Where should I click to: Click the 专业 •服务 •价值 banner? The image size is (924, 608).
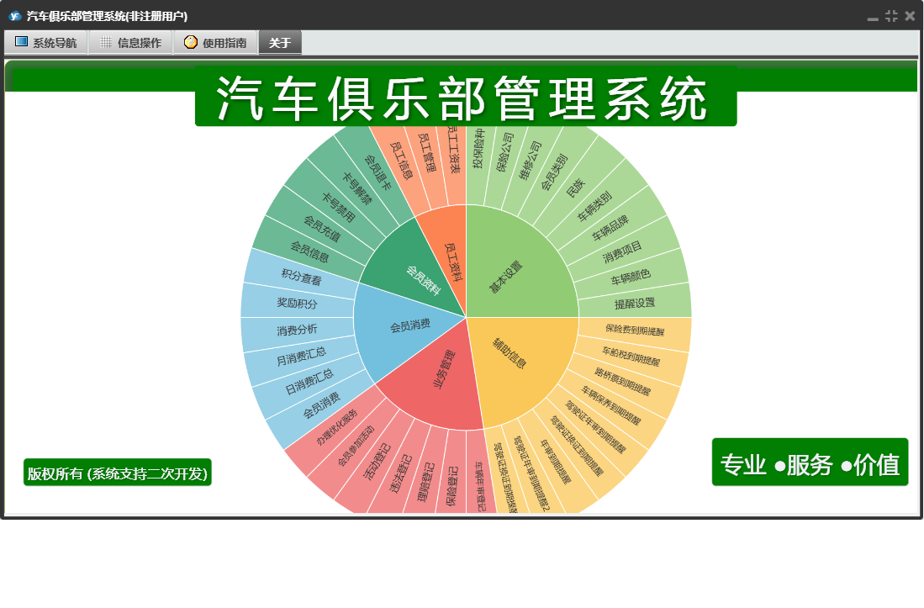click(x=810, y=463)
